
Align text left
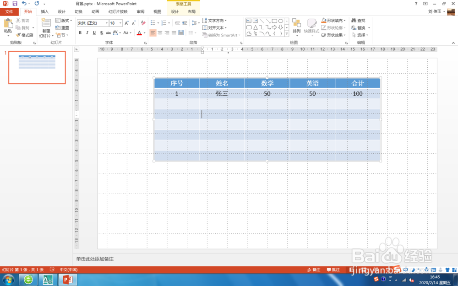[x=153, y=32]
